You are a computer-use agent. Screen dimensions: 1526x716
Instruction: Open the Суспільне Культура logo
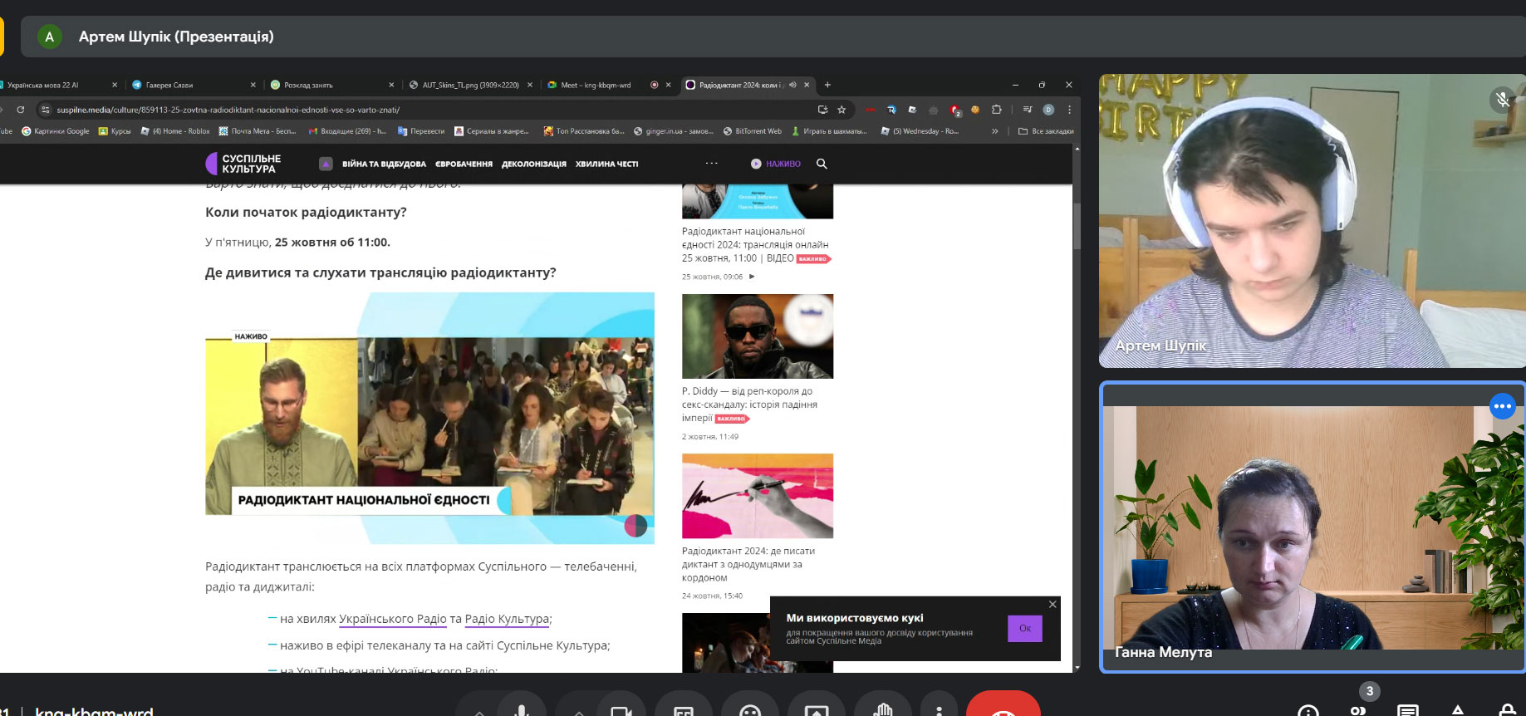(x=243, y=164)
